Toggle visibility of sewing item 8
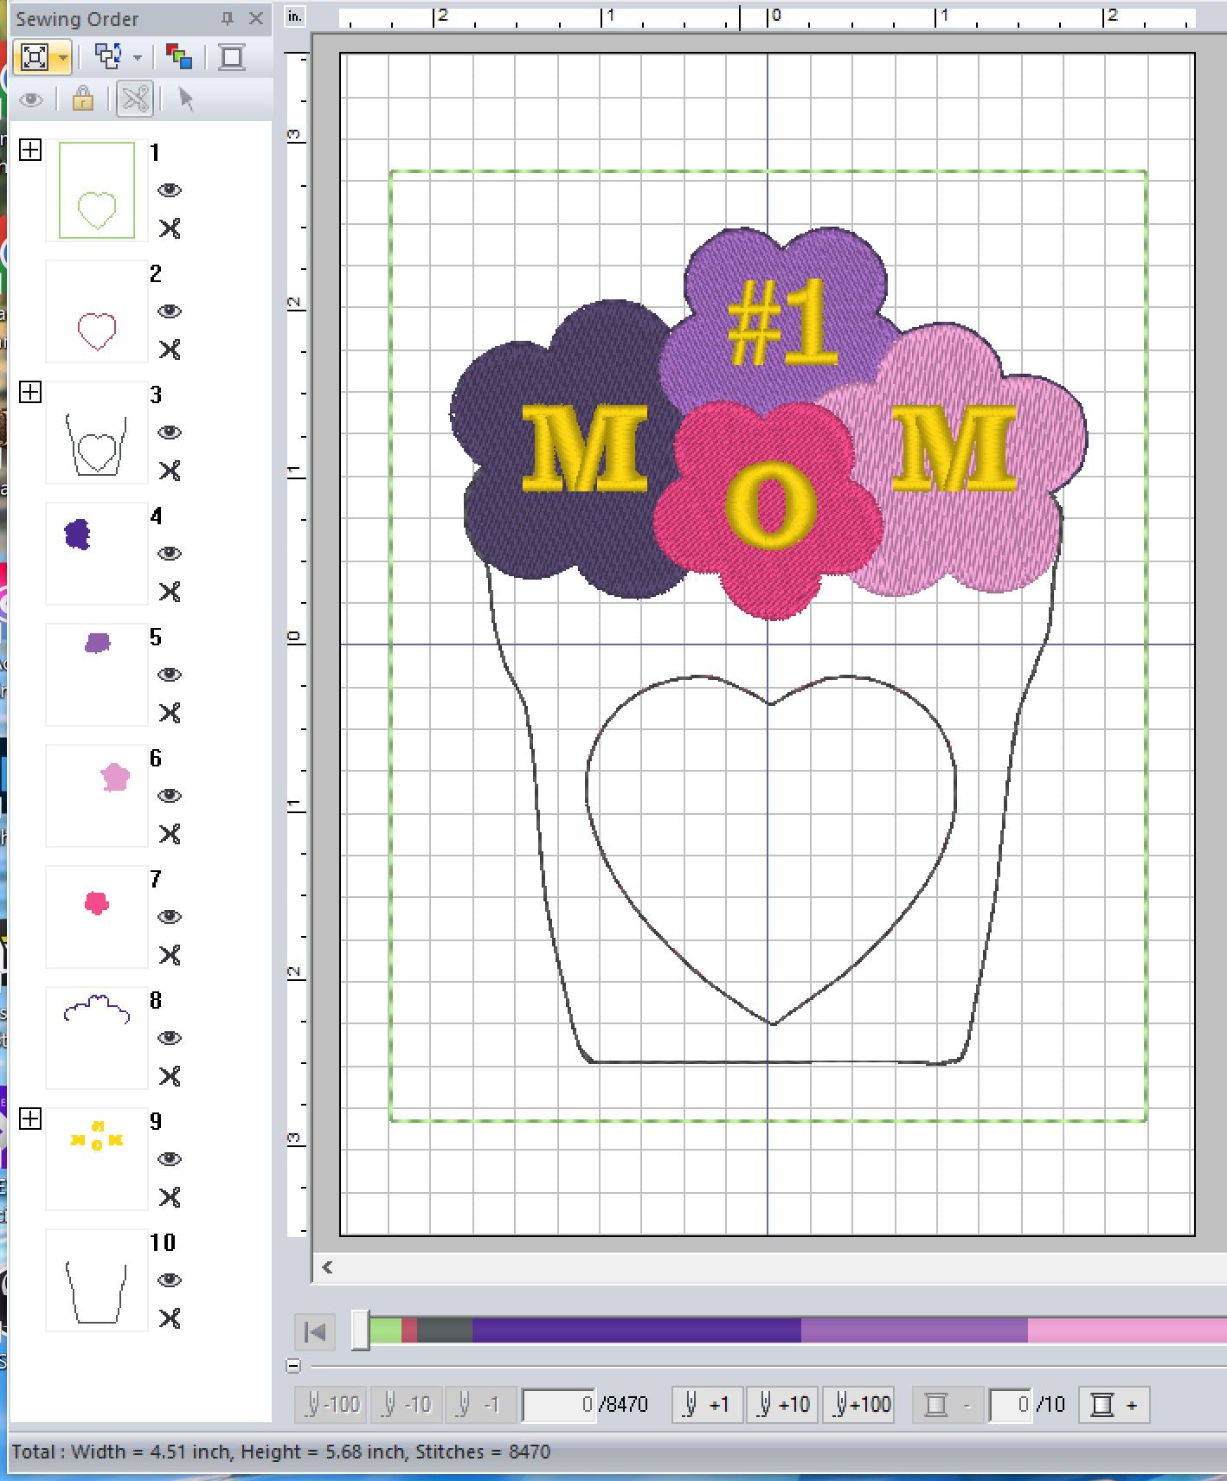The image size is (1227, 1481). click(170, 1038)
